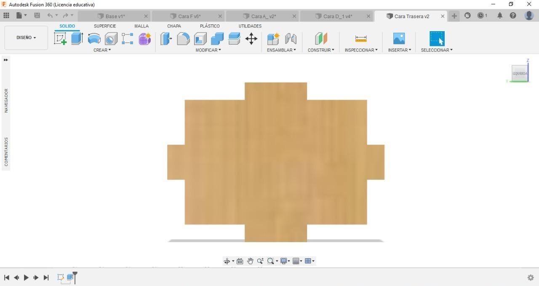Expand the CREAR menu
The width and height of the screenshot is (539, 286).
click(x=102, y=50)
